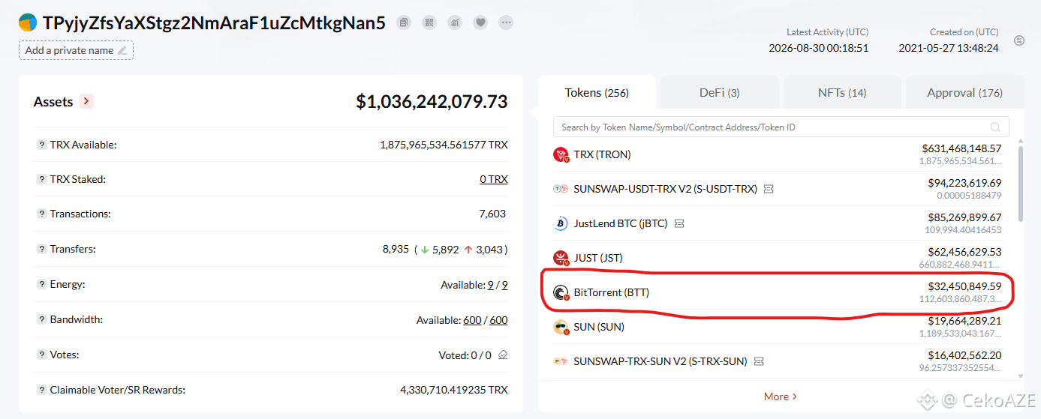Image resolution: width=1041 pixels, height=419 pixels.
Task: Click the SUN (SUN) token logo
Action: pos(561,327)
